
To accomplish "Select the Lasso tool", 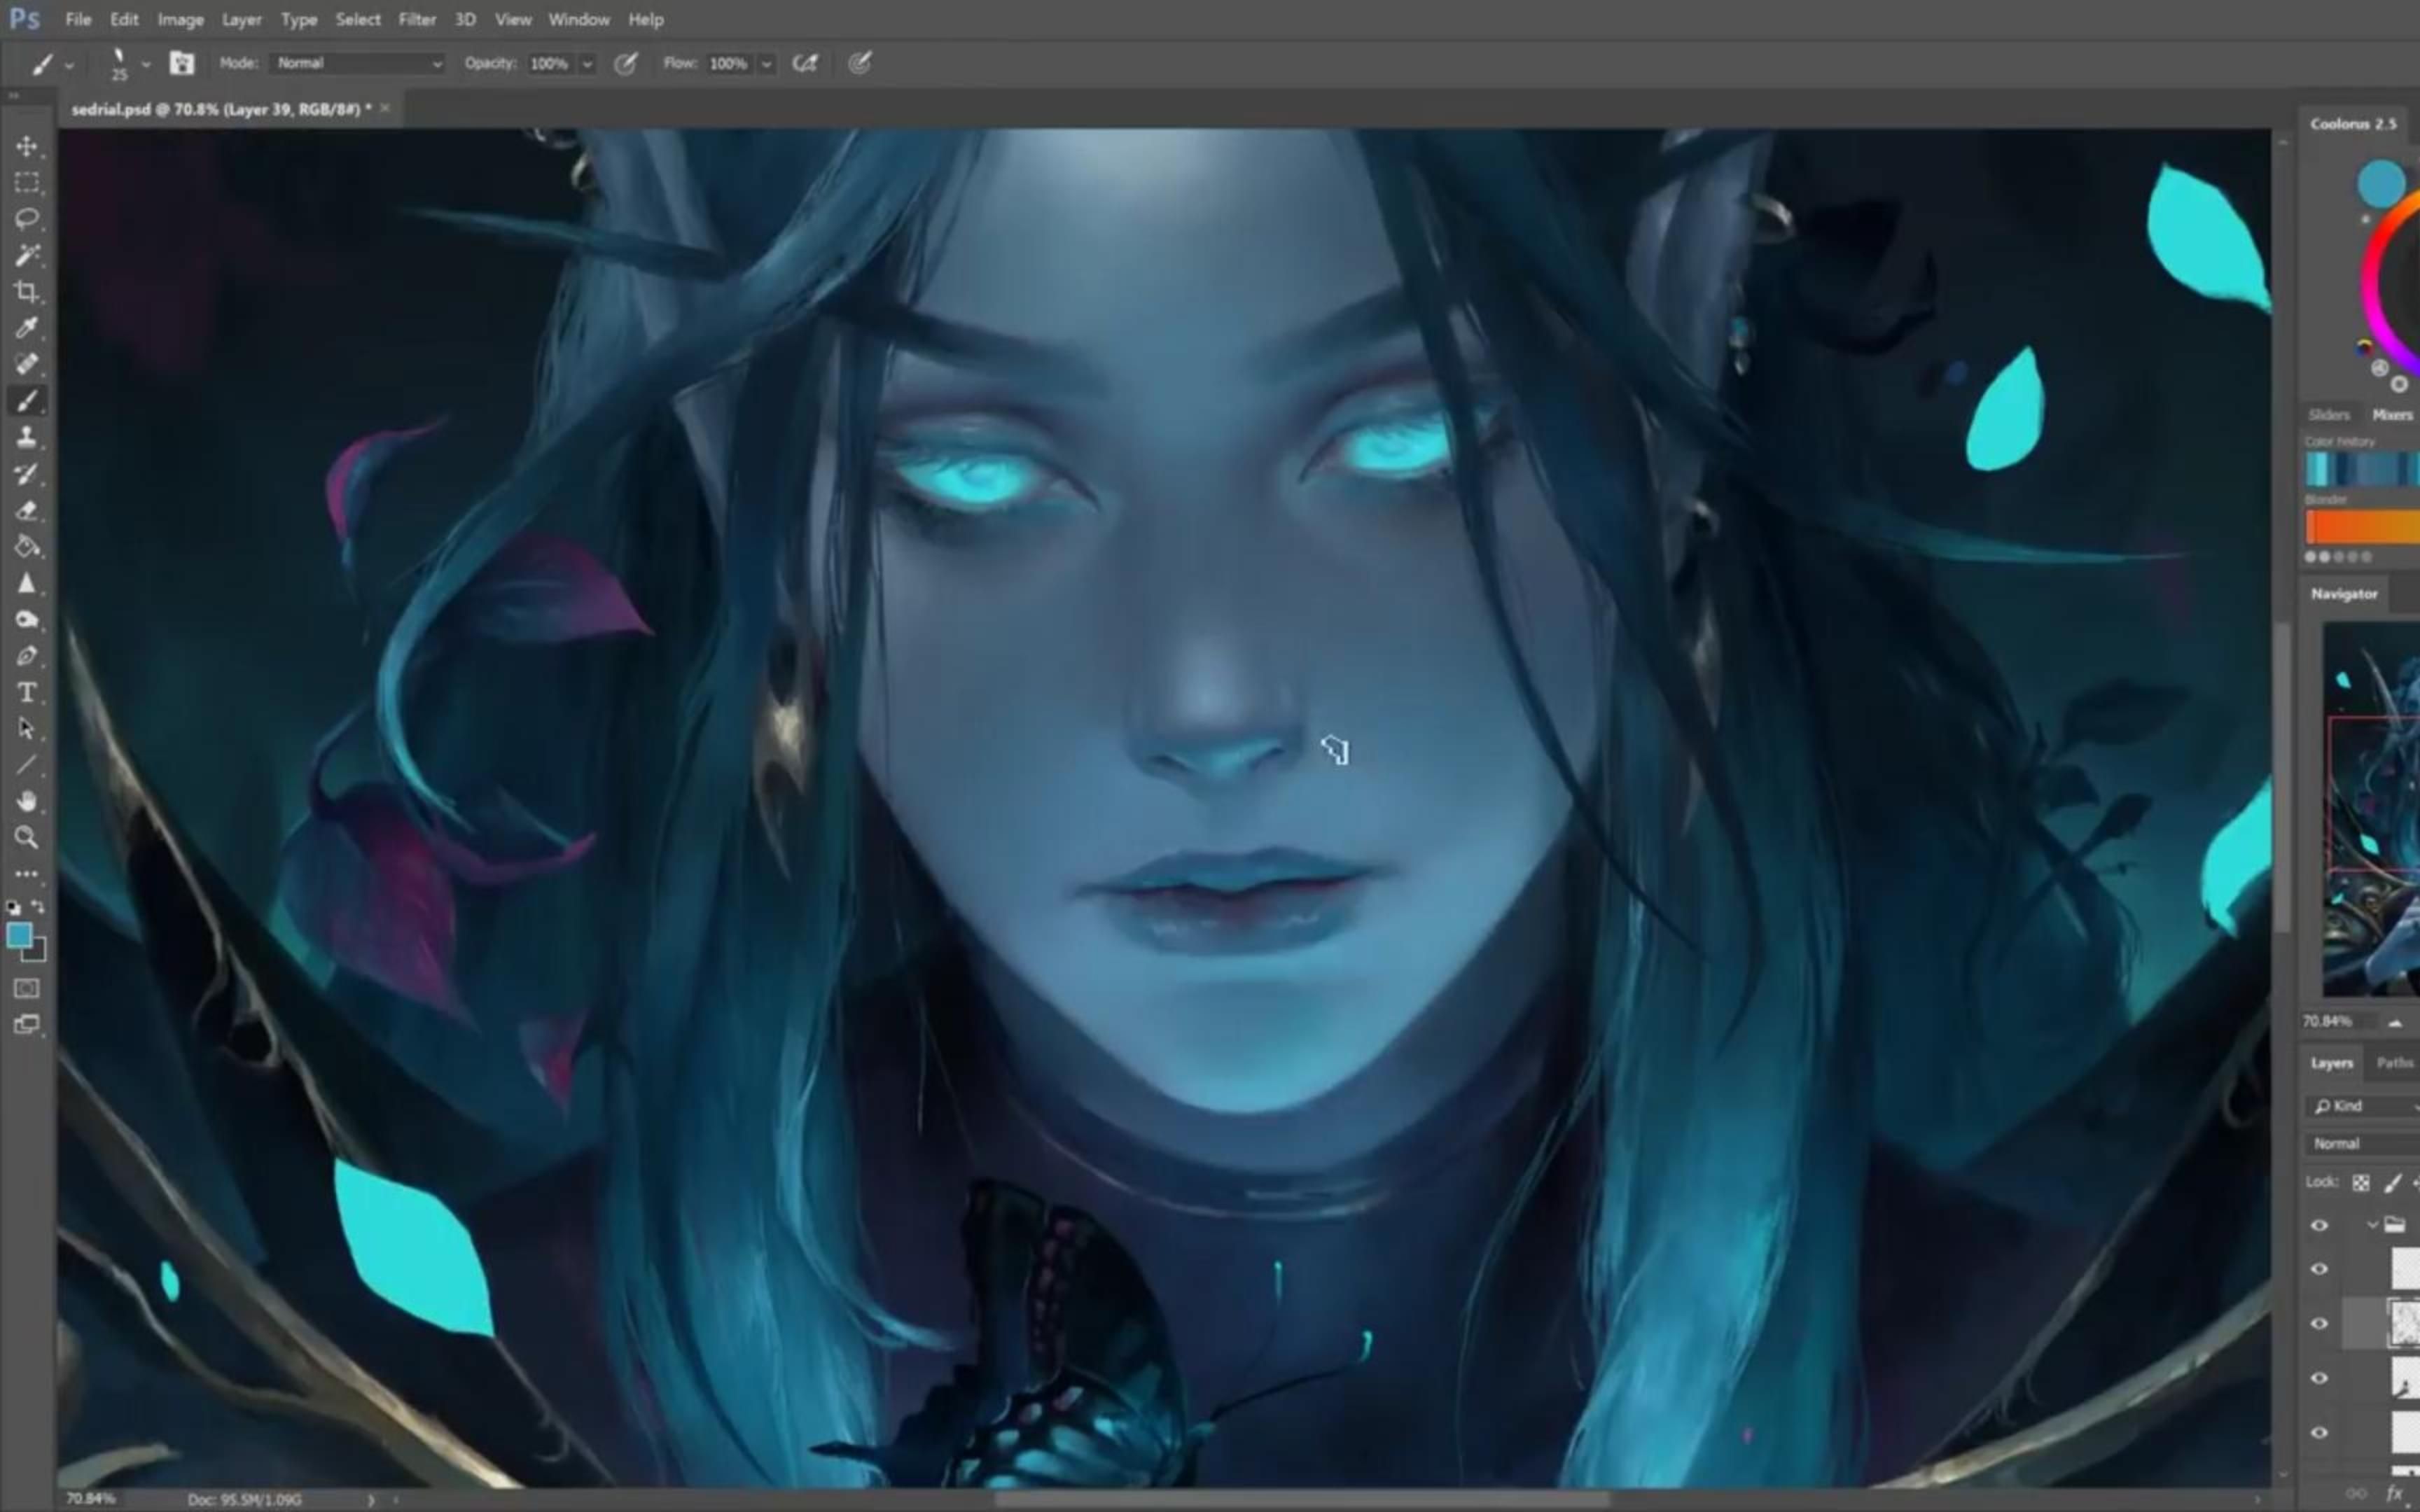I will coord(27,219).
